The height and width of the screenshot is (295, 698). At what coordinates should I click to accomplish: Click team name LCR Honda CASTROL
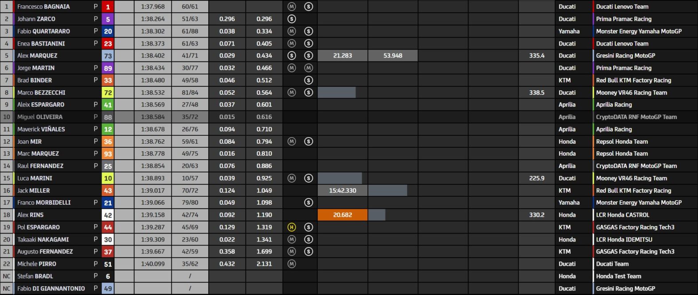[x=623, y=215]
